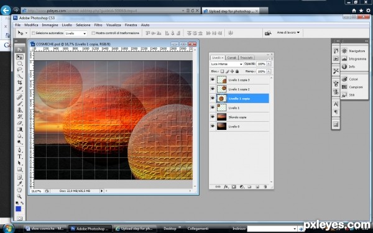
Task: Open Upload step taskbar item
Action: (x=135, y=229)
